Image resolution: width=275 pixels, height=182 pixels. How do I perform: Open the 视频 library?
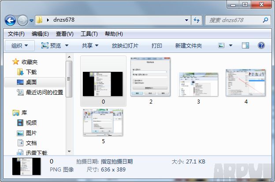point(31,123)
